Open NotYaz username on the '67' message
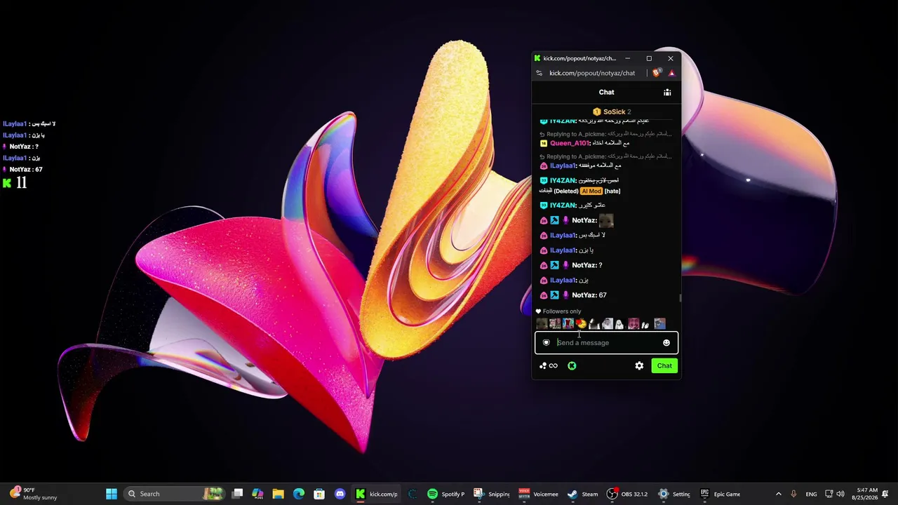898x505 pixels. tap(584, 295)
